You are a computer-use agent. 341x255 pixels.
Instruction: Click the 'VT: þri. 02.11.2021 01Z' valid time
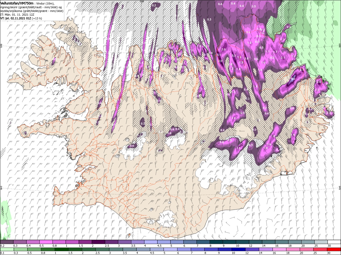point(16,18)
